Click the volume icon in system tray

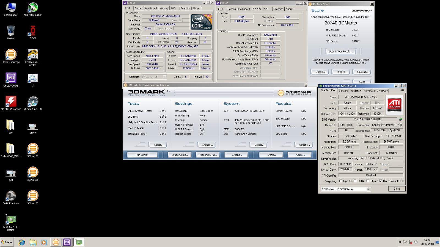[x=416, y=242]
